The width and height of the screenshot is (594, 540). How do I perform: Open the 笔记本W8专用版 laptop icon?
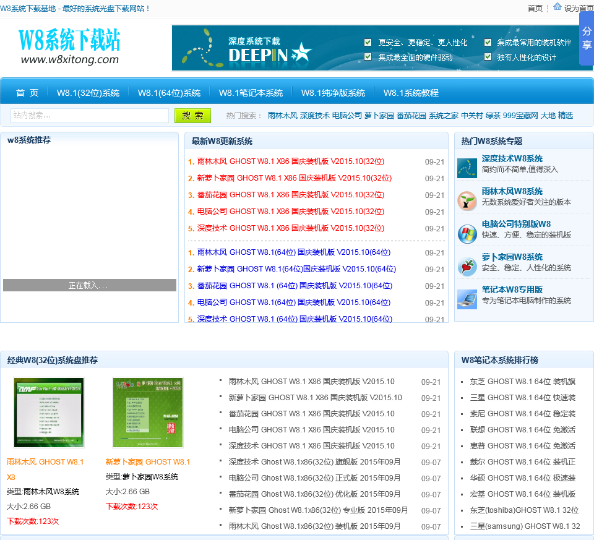coord(467,299)
